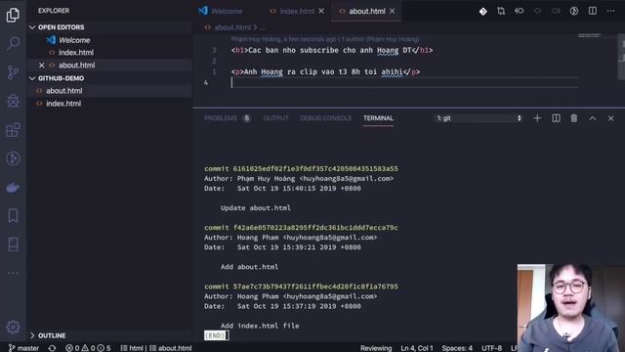
Task: Click commit hash starting with 6161025e
Action: [x=315, y=169]
